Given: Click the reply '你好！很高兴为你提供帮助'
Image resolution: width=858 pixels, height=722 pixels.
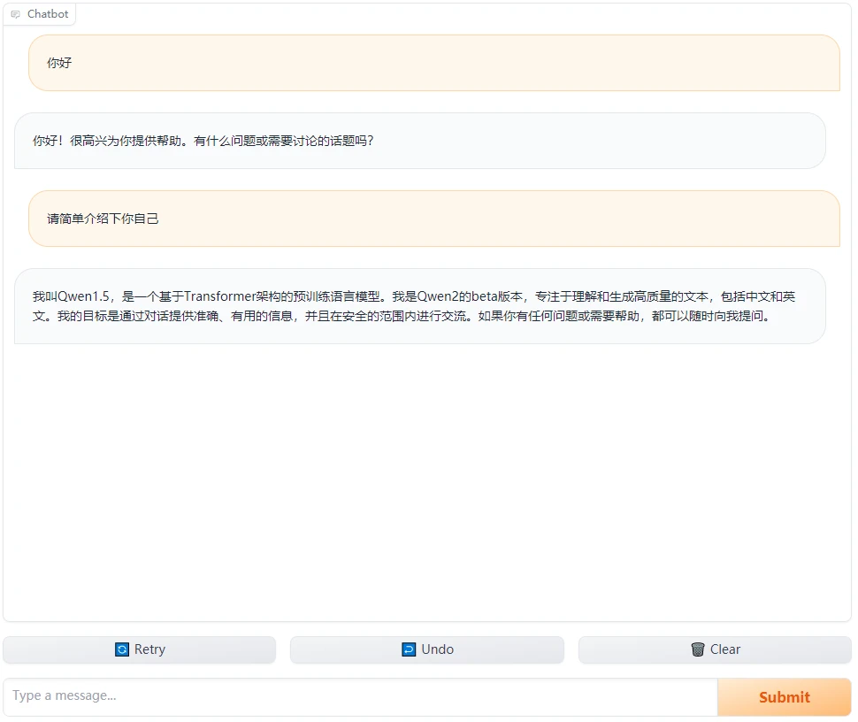Looking at the screenshot, I should tap(419, 141).
